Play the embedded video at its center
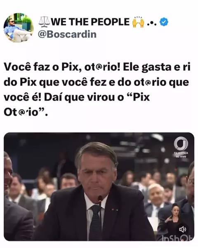The height and width of the screenshot is (248, 198). pyautogui.click(x=99, y=187)
